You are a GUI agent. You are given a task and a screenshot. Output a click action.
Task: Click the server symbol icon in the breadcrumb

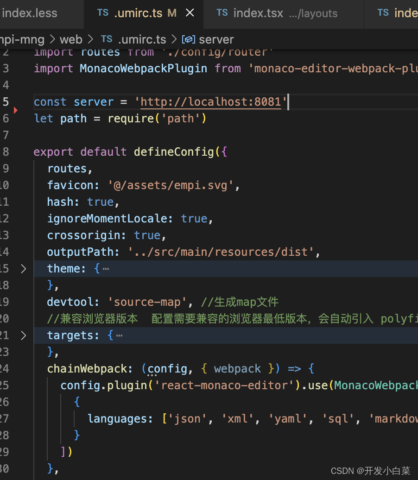tap(188, 39)
